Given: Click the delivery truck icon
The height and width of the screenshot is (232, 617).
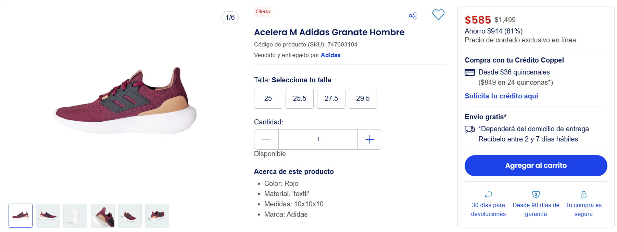Looking at the screenshot, I should click(x=470, y=129).
